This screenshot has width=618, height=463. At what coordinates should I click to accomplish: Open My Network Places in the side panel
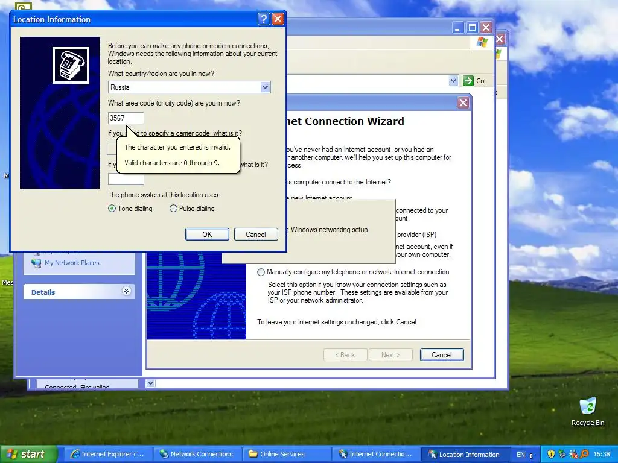pyautogui.click(x=72, y=263)
